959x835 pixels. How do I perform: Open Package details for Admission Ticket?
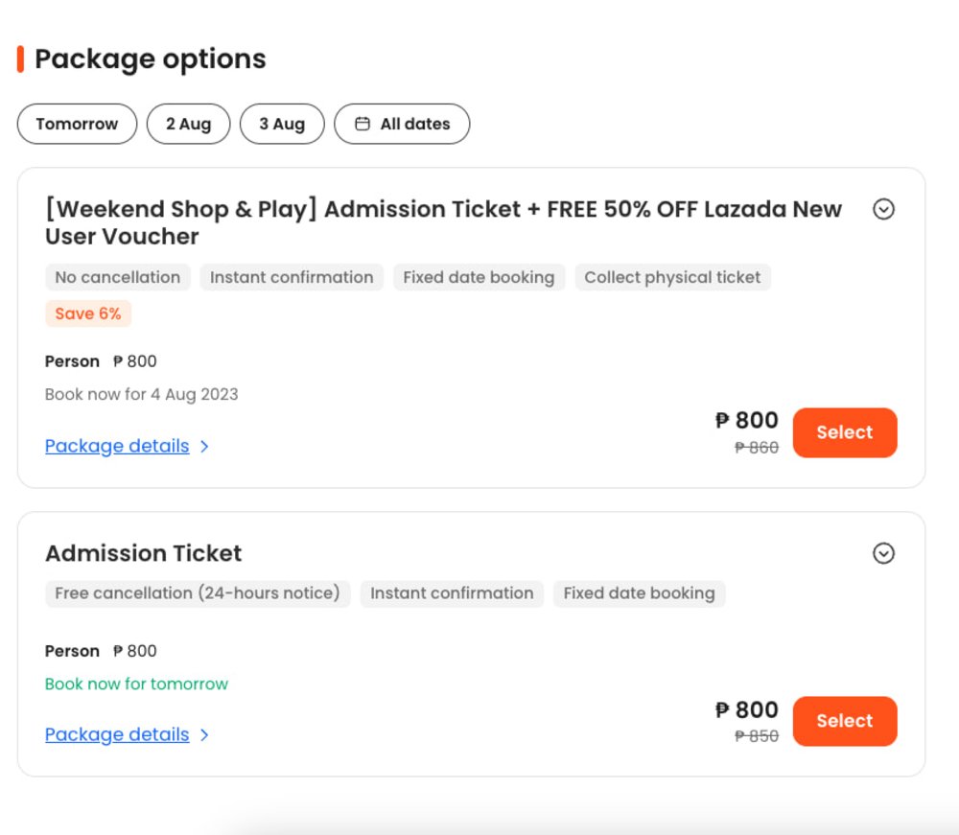116,734
